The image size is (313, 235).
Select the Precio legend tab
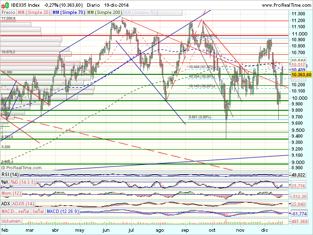[8, 12]
